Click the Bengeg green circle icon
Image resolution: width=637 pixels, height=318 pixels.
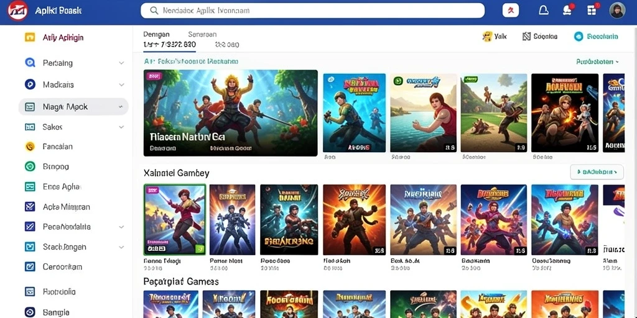(30, 166)
